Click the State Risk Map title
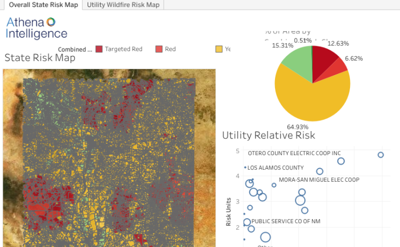Screen dimensions: 400x247 [x=40, y=58]
